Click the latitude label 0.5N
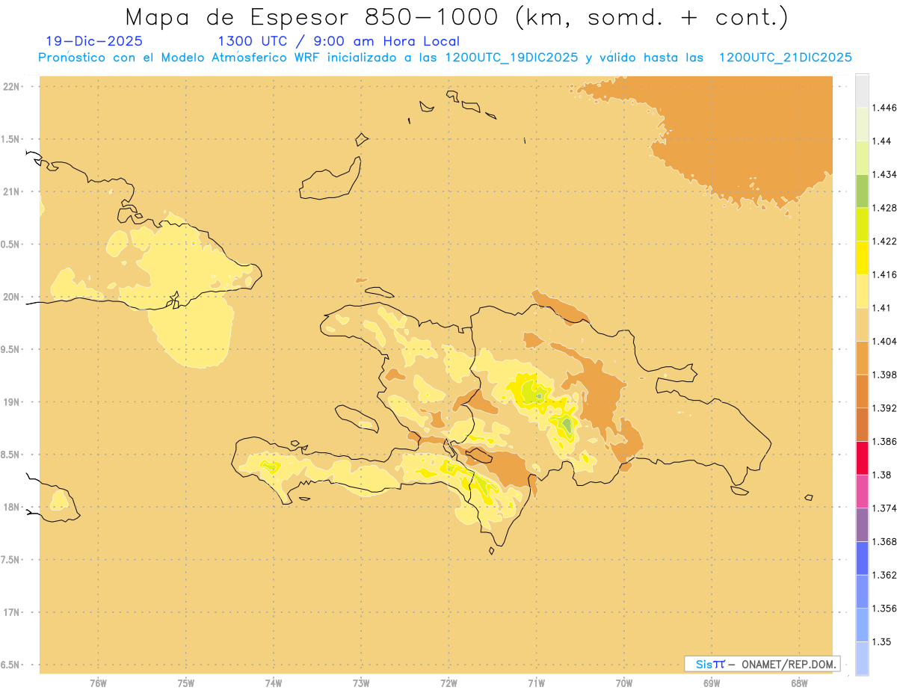 coord(11,244)
